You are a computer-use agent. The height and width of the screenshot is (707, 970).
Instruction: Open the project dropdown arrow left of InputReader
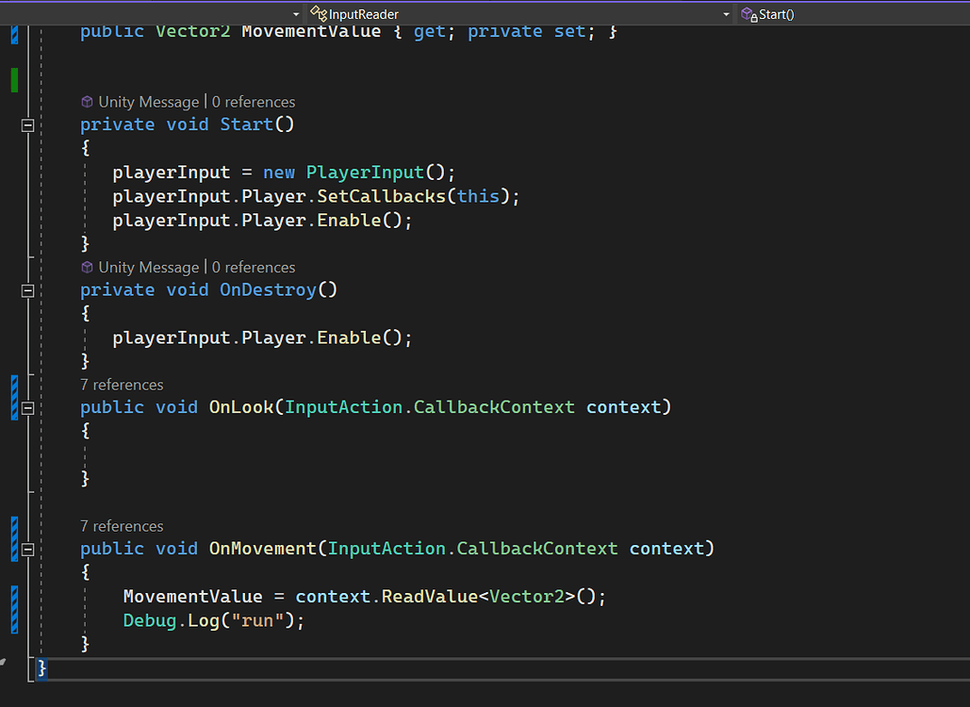coord(296,14)
